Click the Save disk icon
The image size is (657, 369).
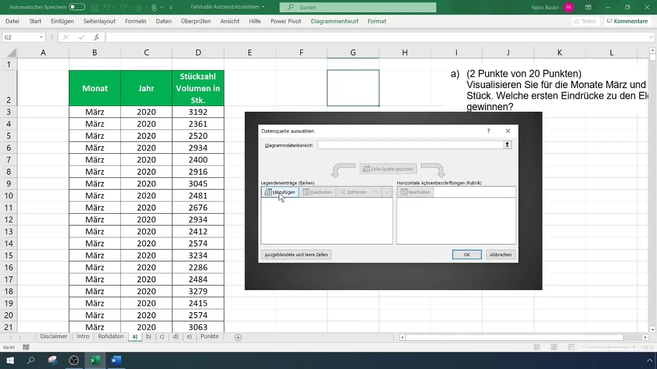pos(95,7)
